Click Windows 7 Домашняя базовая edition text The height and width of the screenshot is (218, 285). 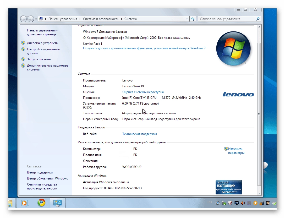[x=105, y=32]
